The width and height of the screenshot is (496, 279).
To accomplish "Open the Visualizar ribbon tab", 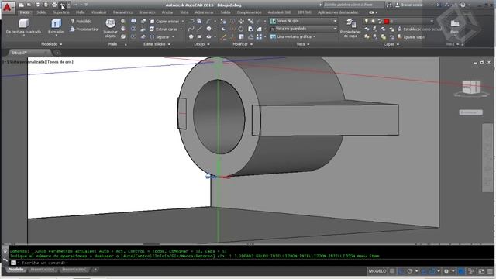I will click(x=98, y=12).
